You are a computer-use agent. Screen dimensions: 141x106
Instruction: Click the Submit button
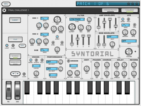click(15, 20)
